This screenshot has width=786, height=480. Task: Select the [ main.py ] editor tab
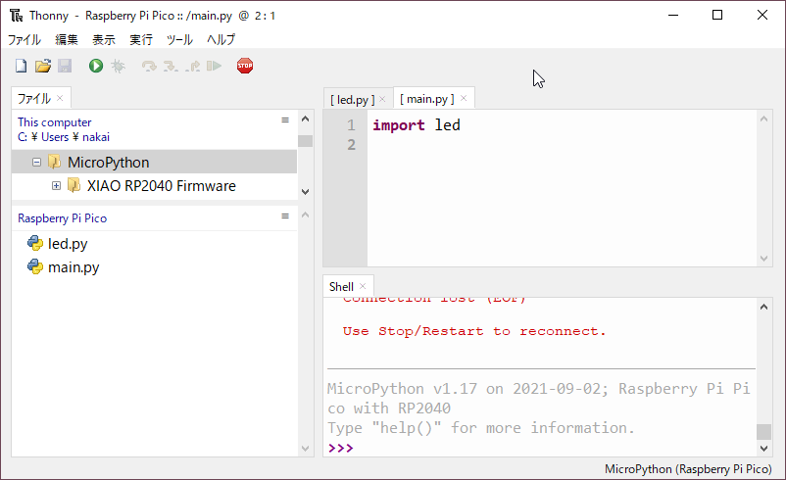click(x=427, y=99)
